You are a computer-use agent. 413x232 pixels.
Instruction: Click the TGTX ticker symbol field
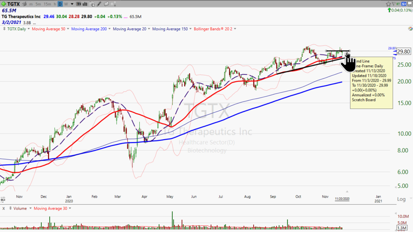click(x=13, y=4)
